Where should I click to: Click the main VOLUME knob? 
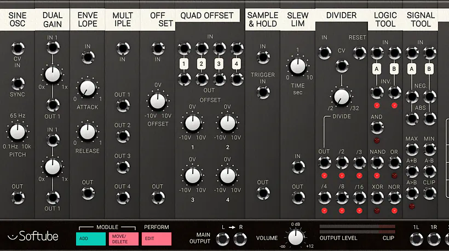coord(296,237)
